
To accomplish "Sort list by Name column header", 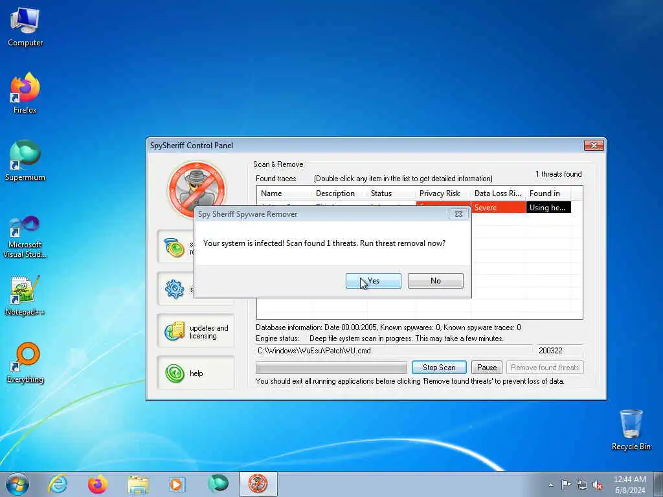I will [x=284, y=193].
